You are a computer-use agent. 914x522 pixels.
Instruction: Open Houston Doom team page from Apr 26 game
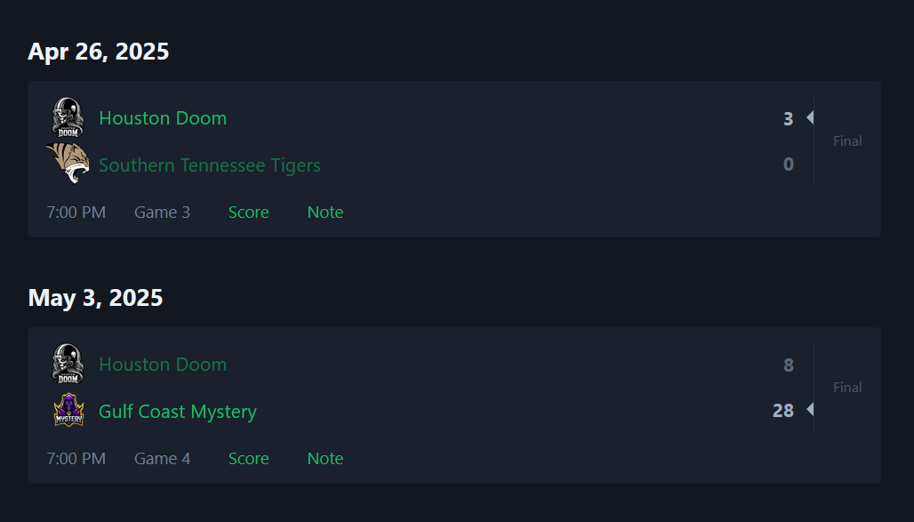(x=163, y=118)
